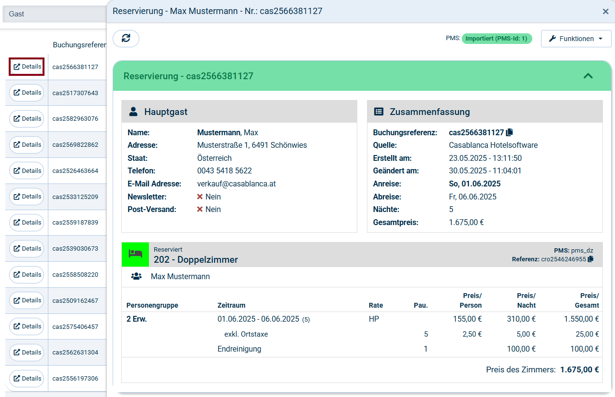
Task: Open the Funktionen dropdown menu
Action: (576, 39)
